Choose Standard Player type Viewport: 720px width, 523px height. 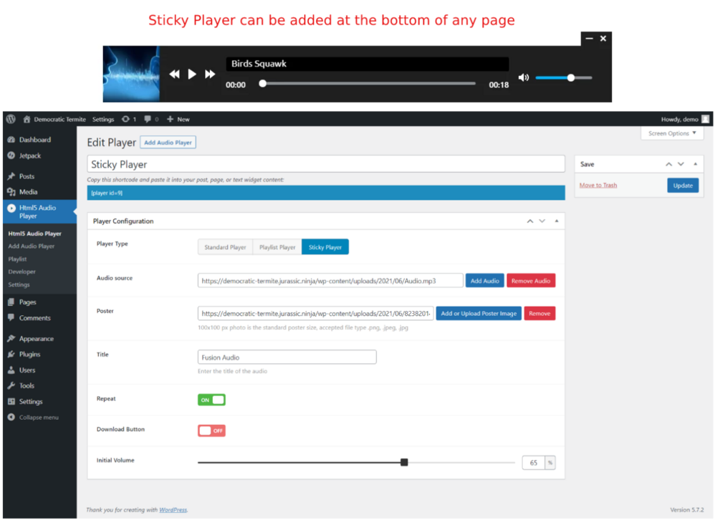pos(225,247)
